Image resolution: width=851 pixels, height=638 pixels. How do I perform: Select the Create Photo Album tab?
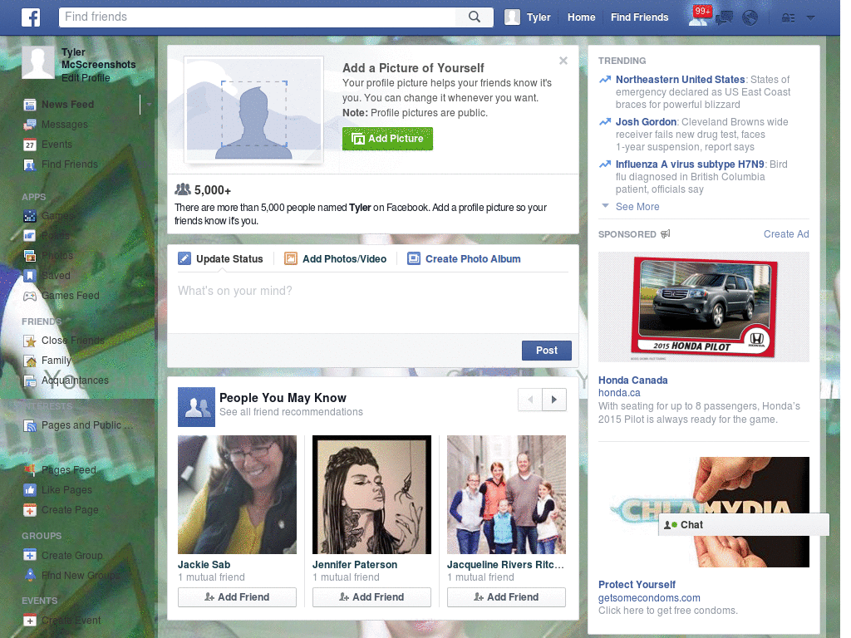[x=464, y=259]
